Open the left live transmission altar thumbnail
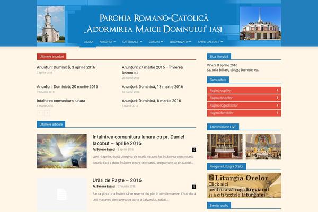The width and height of the screenshot is (318, 212). coord(225,146)
